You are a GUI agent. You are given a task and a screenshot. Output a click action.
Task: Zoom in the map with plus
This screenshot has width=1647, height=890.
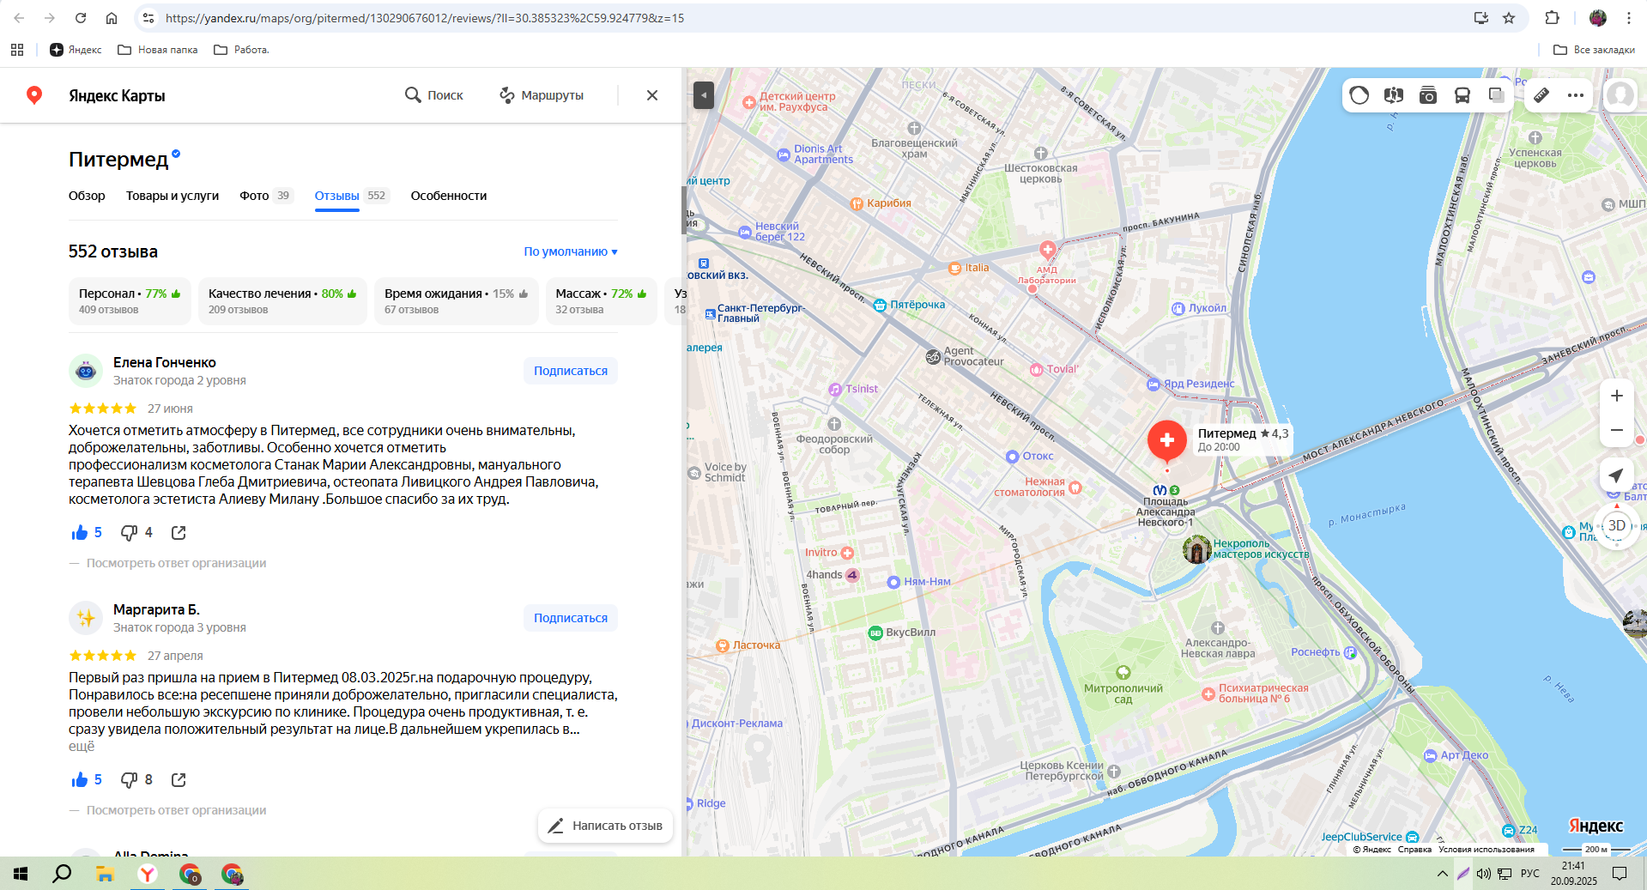pyautogui.click(x=1616, y=396)
